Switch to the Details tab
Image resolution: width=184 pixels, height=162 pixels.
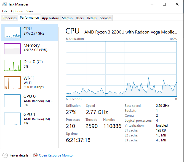pos(92,18)
